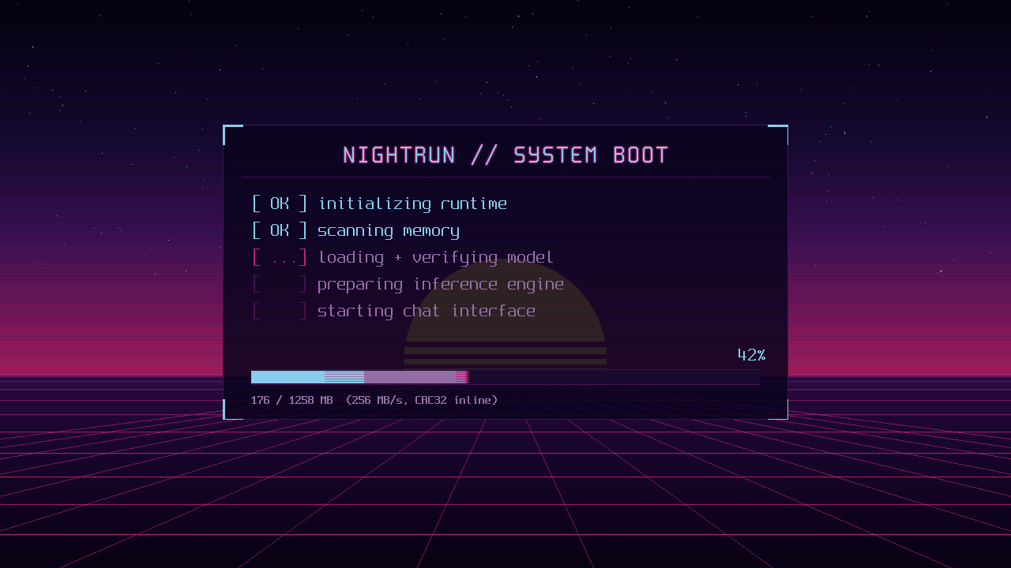1011x568 pixels.
Task: Click the boot progress bar
Action: coord(505,377)
